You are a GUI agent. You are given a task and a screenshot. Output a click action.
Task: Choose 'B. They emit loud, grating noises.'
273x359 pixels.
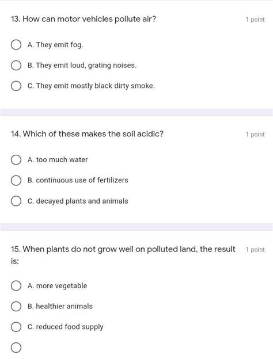tap(16, 66)
